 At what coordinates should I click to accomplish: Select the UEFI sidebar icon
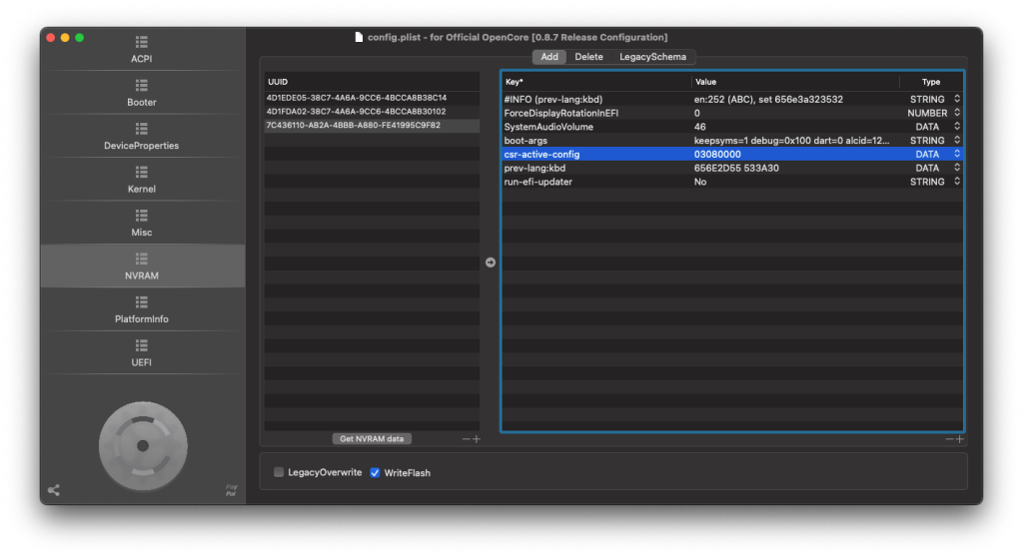tap(142, 353)
